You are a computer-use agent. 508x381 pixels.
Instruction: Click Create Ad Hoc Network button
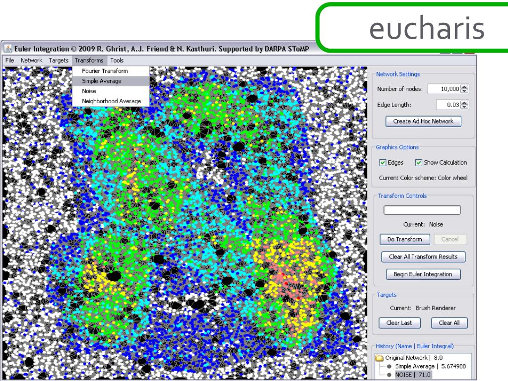point(423,121)
